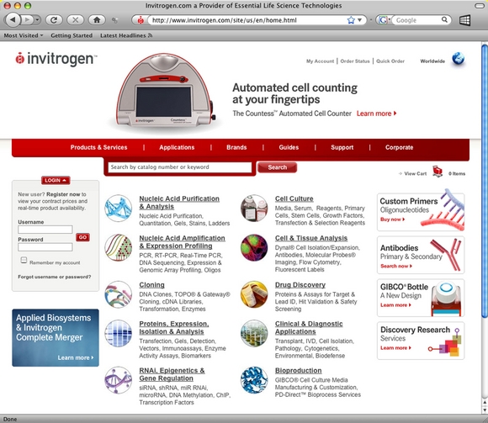The width and height of the screenshot is (488, 423).
Task: Click the Countess cell counter product image
Action: 166,90
